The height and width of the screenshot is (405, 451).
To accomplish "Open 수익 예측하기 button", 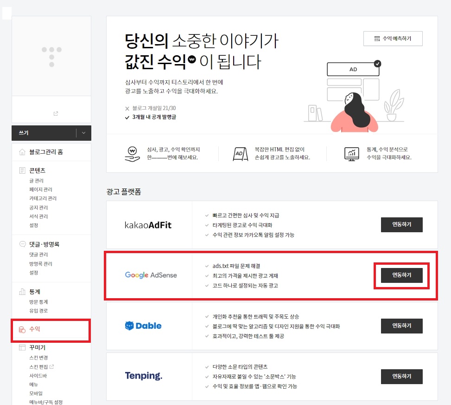I will (393, 39).
